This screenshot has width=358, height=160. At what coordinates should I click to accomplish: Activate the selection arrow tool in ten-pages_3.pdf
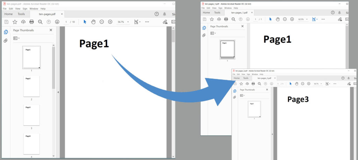[x=290, y=84]
